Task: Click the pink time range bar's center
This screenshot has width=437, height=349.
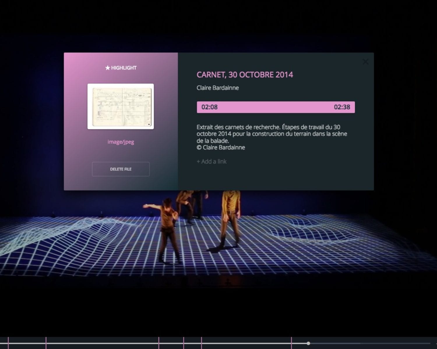Action: point(276,107)
